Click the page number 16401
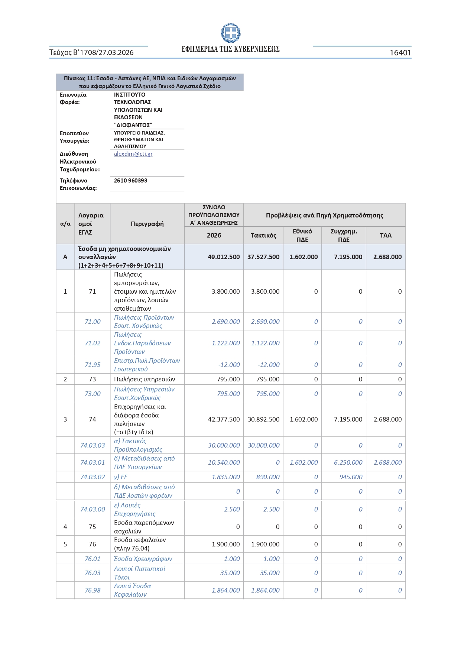This screenshot has width=461, height=652. point(400,52)
